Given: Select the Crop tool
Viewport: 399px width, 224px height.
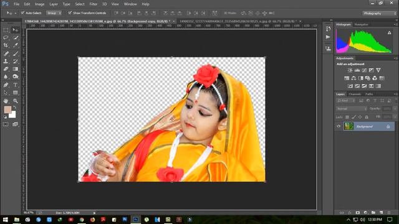Looking at the screenshot, I should coord(6,45).
